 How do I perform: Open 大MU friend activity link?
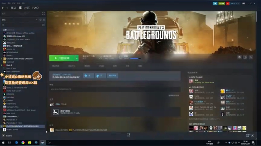pos(58,104)
